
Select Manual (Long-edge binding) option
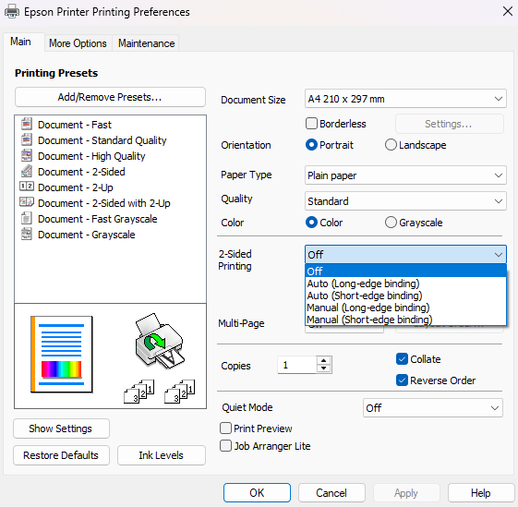pyautogui.click(x=405, y=308)
